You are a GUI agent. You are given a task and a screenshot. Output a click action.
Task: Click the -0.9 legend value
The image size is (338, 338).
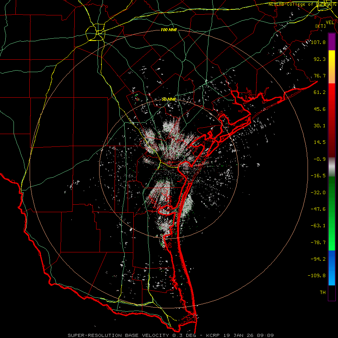coord(320,159)
